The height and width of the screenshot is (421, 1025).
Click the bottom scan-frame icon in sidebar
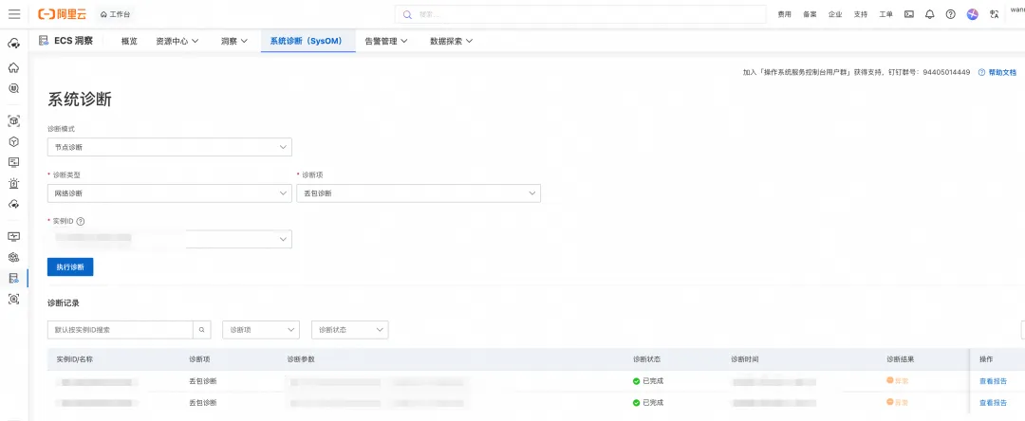point(13,299)
